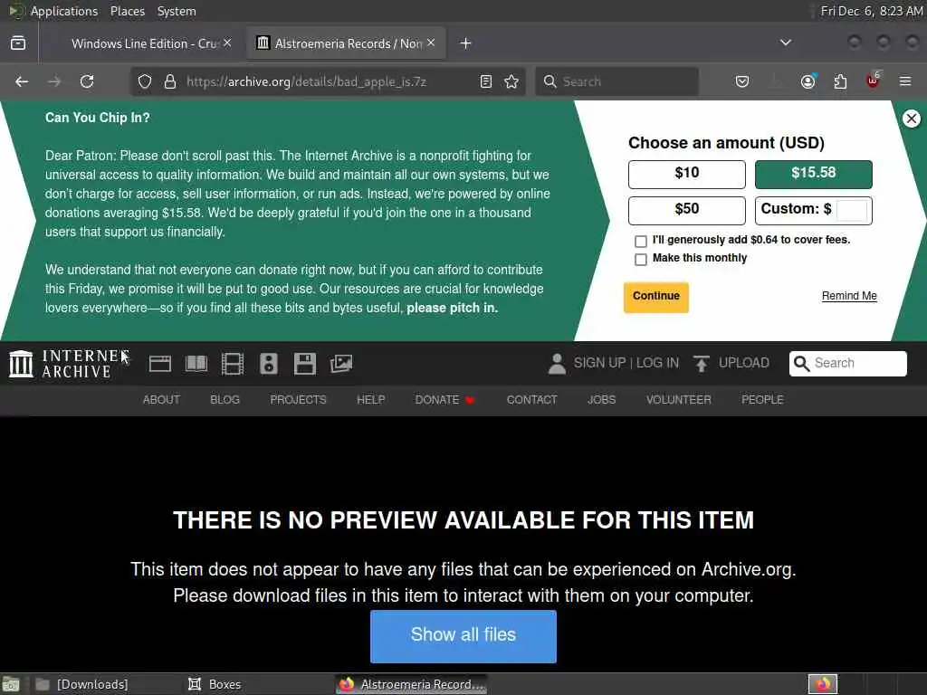Open a new browser tab
The image size is (927, 695).
coord(466,43)
